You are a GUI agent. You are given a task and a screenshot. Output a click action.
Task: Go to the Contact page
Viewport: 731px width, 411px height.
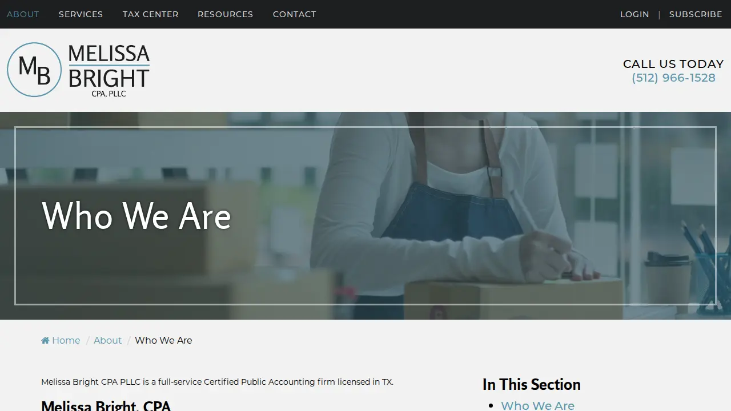[295, 14]
